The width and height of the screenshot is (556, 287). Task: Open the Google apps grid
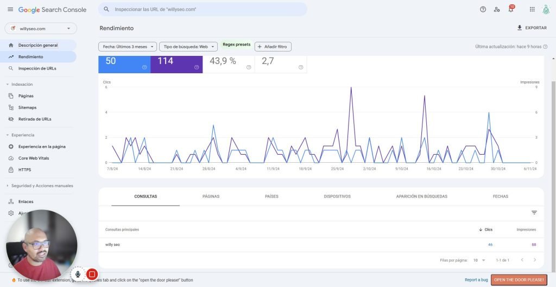(532, 10)
